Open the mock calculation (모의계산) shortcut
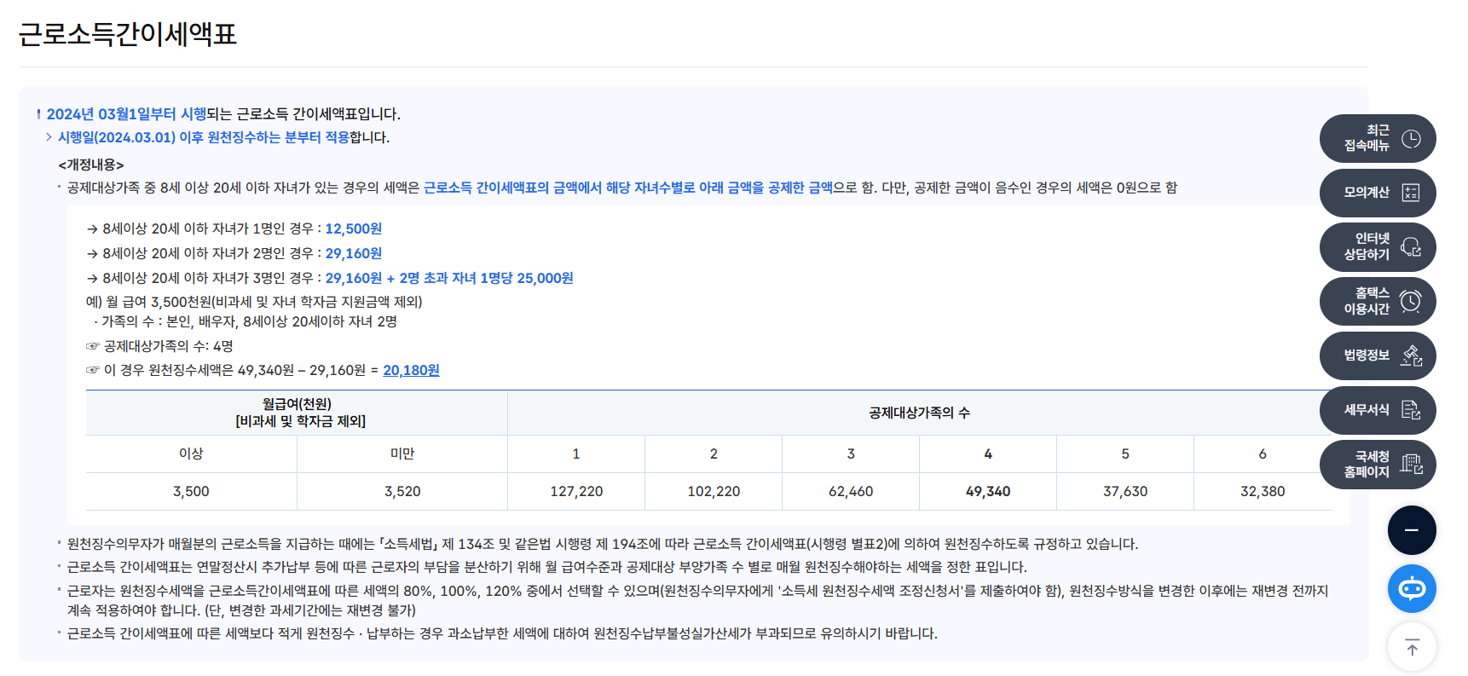Image resolution: width=1468 pixels, height=676 pixels. click(1378, 193)
